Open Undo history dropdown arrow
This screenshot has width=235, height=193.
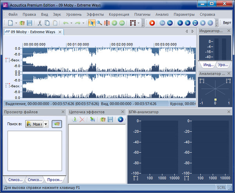[72, 23]
